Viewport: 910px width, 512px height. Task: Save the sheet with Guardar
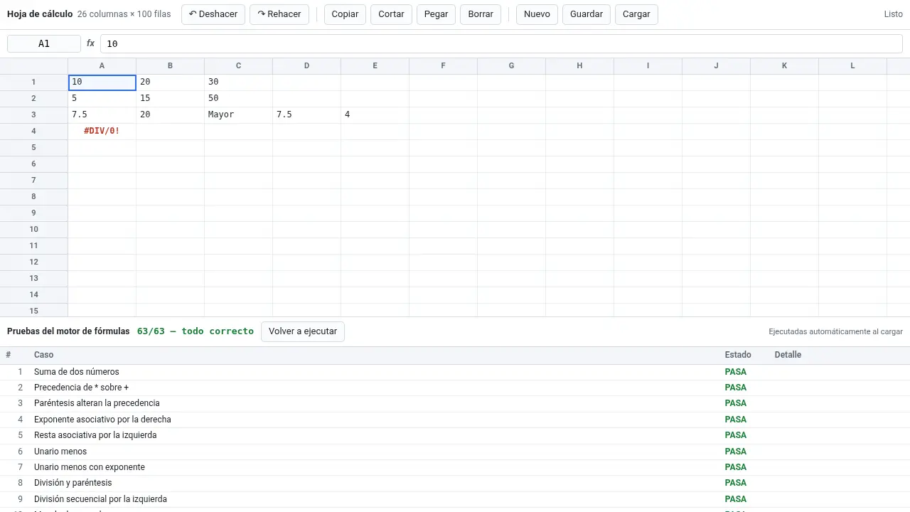(x=587, y=14)
